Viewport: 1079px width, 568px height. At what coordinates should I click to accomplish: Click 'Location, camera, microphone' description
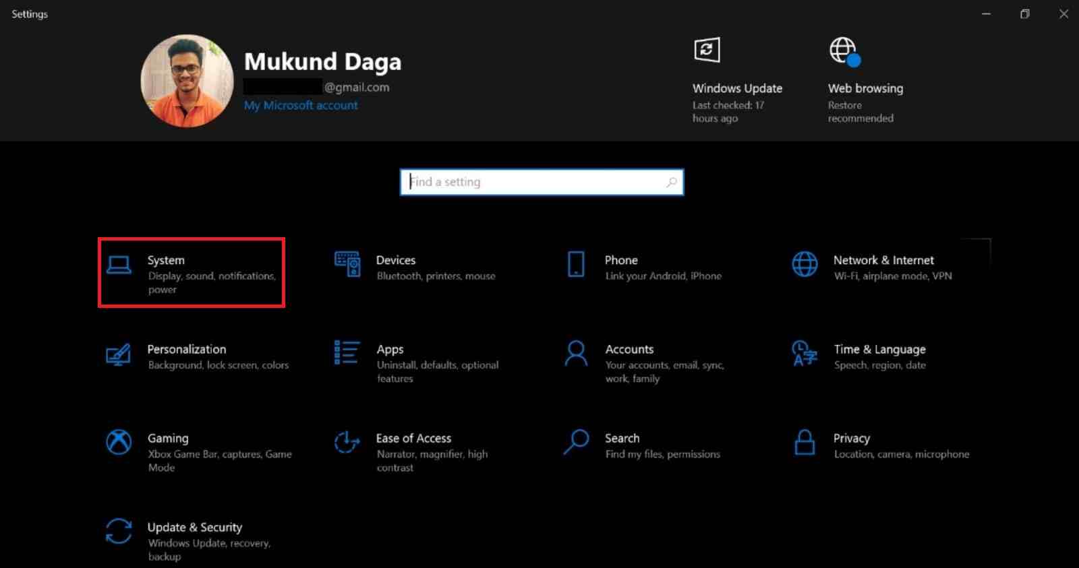[x=902, y=454]
